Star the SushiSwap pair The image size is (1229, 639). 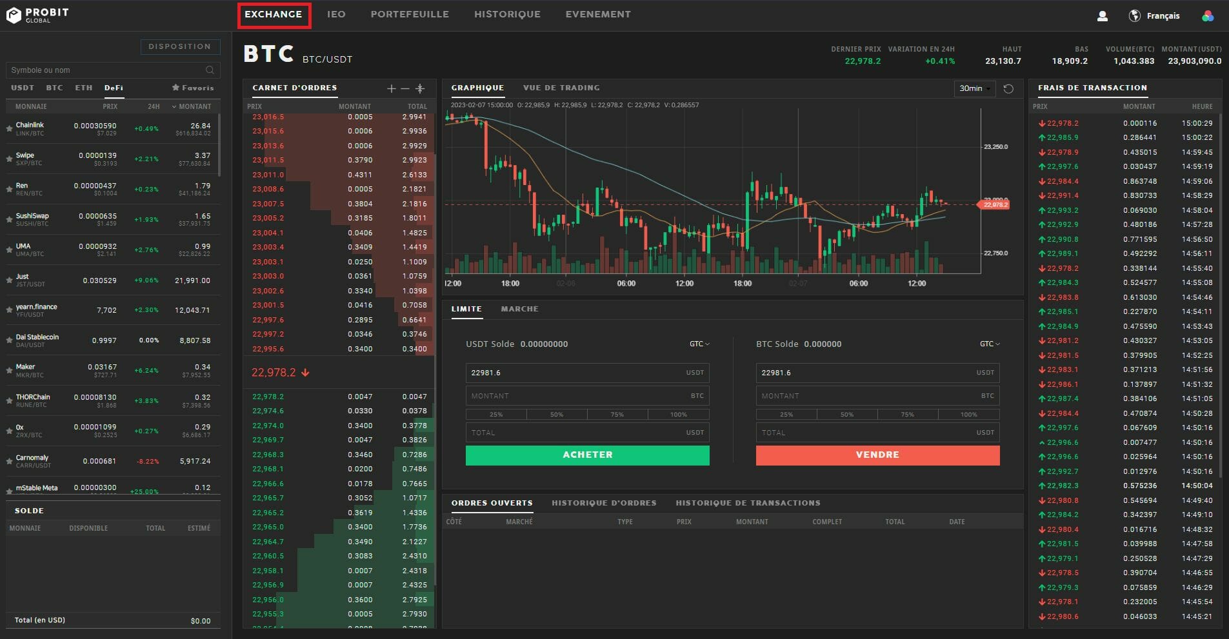click(x=10, y=219)
